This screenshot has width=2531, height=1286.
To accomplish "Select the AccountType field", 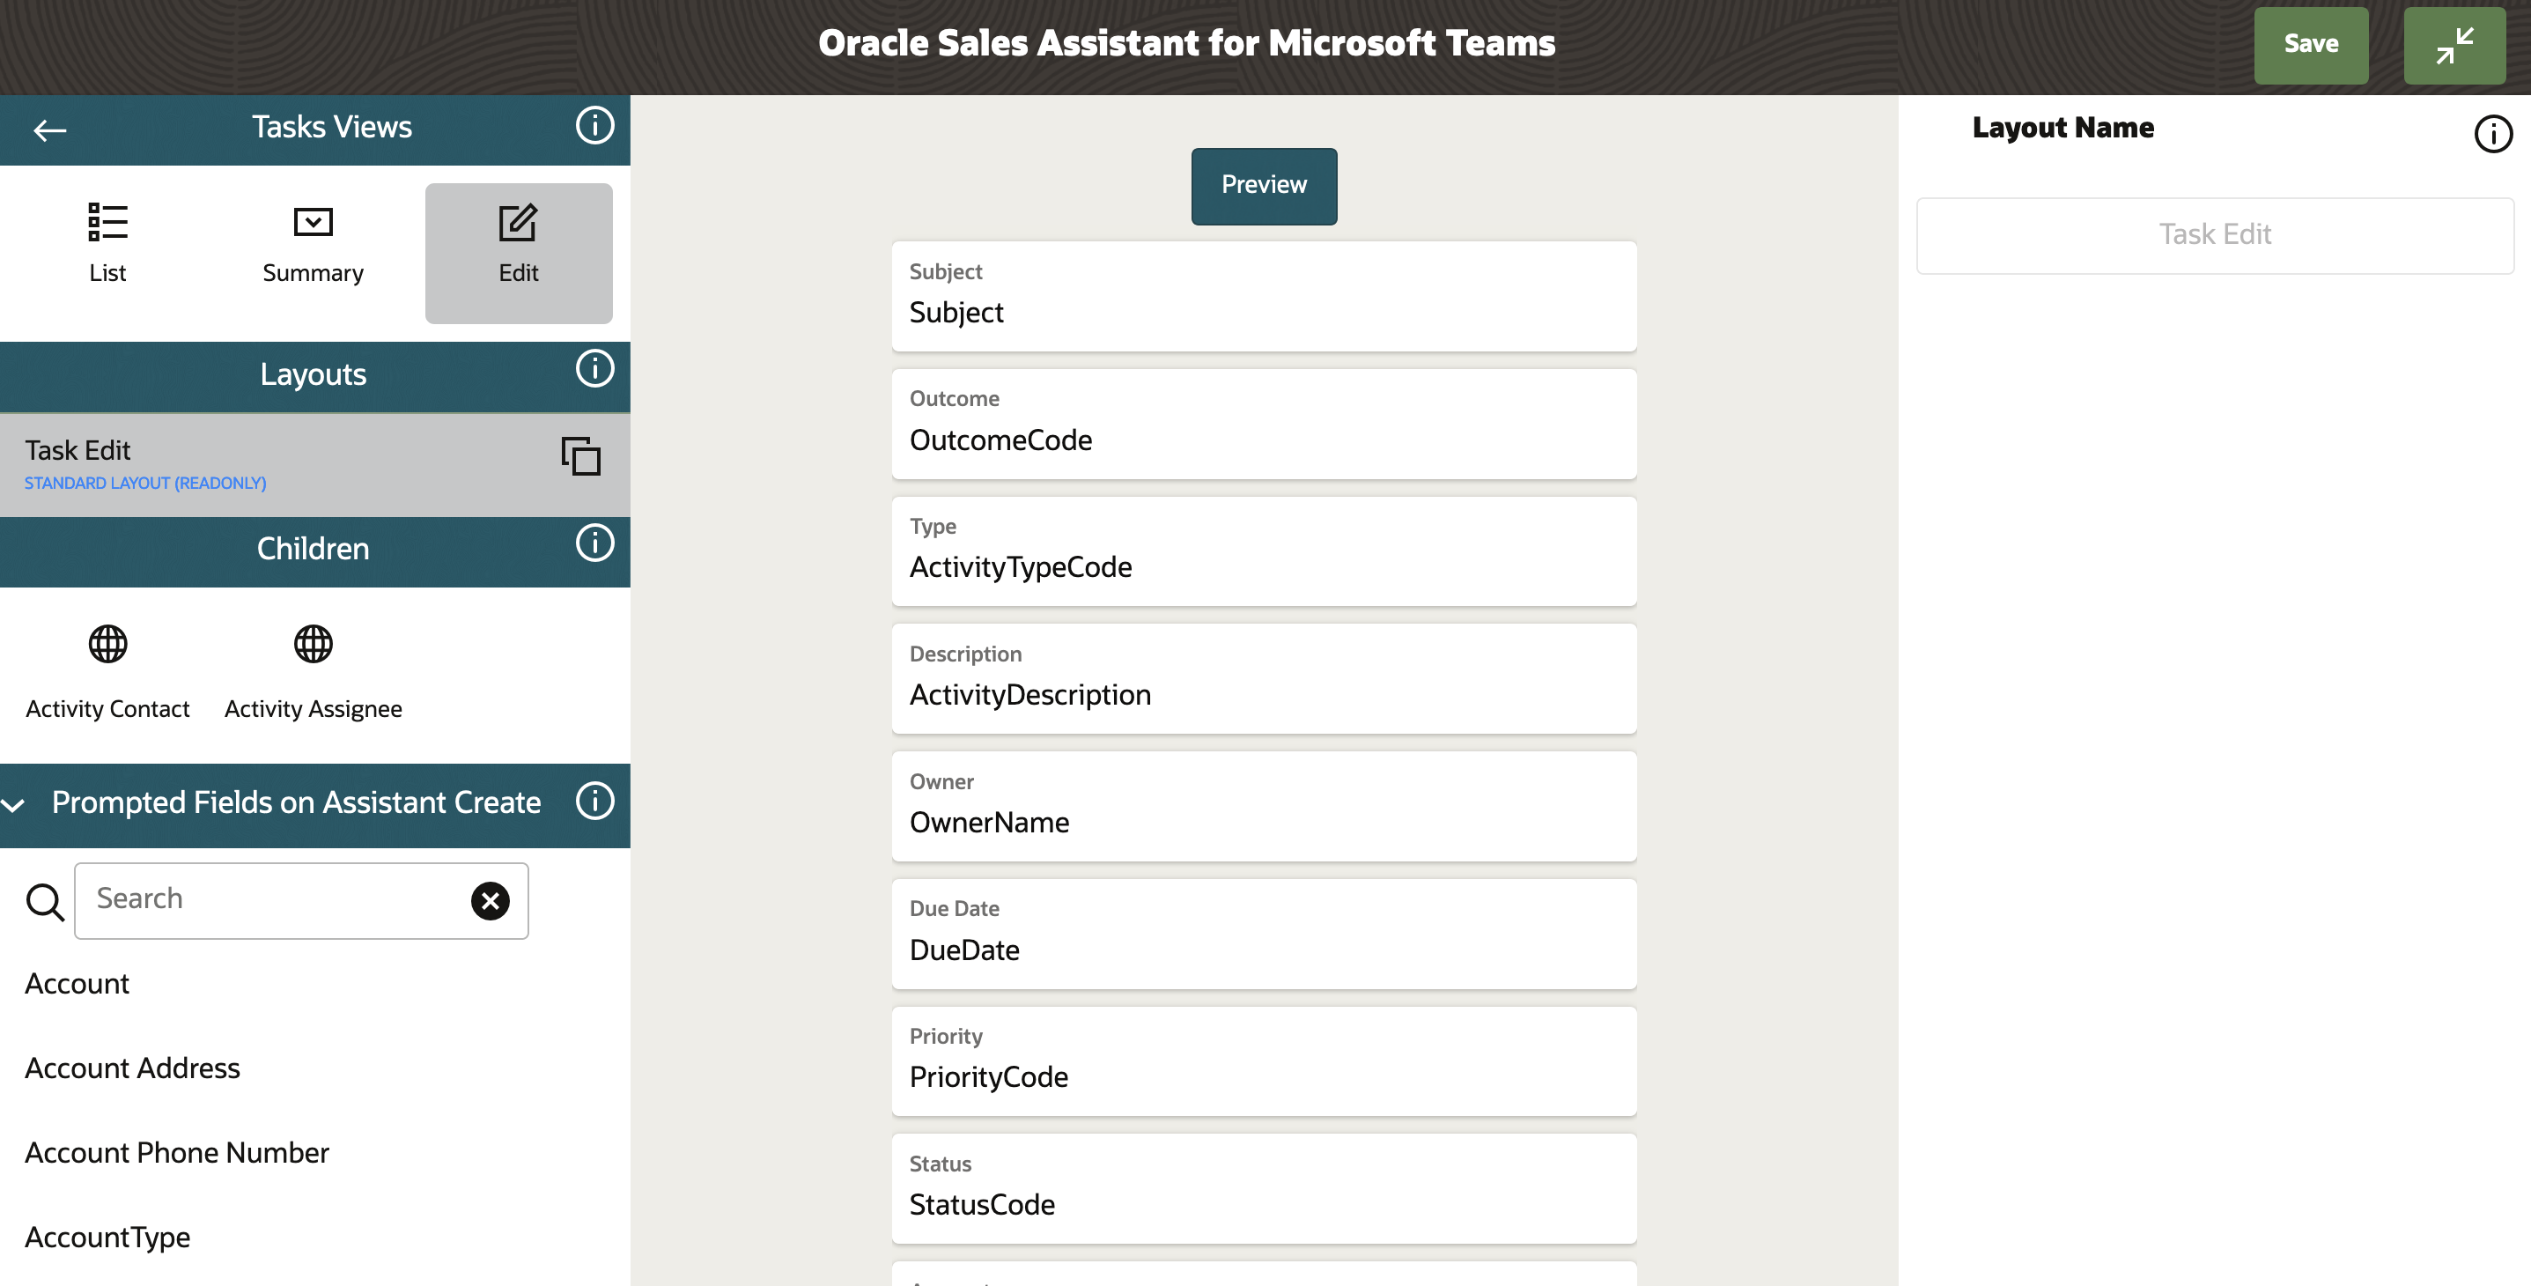I will click(x=107, y=1237).
